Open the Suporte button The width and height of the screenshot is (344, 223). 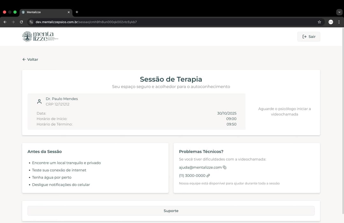point(171,211)
